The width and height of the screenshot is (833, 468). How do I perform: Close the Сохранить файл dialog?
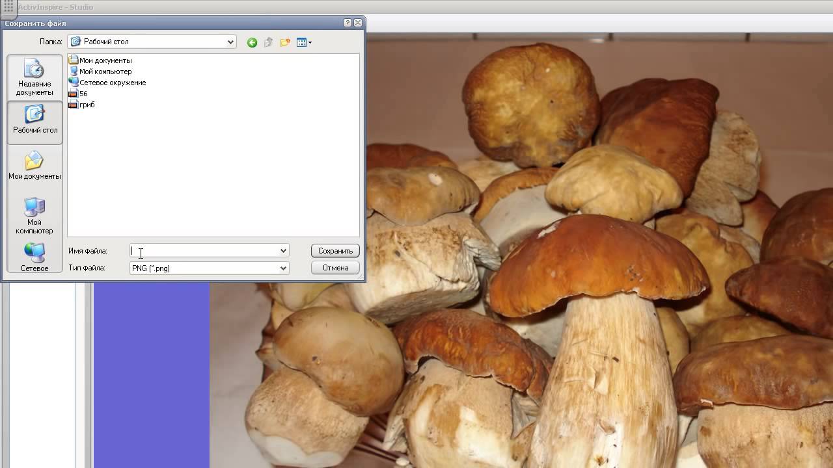coord(358,23)
